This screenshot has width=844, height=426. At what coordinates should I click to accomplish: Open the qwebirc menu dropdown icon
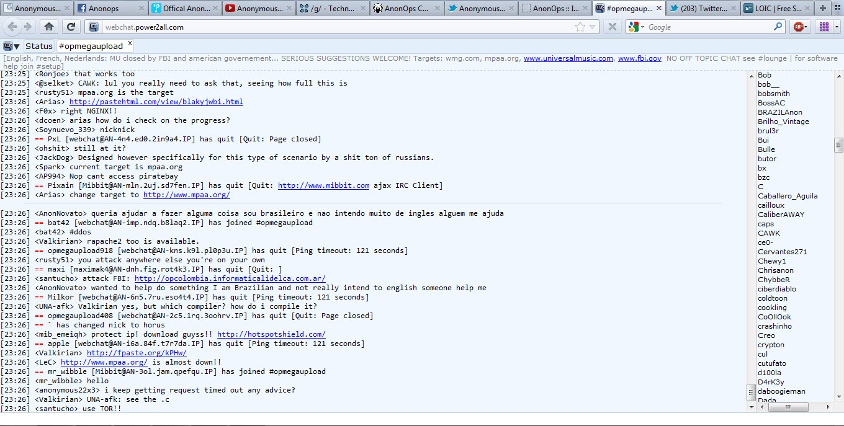point(11,47)
